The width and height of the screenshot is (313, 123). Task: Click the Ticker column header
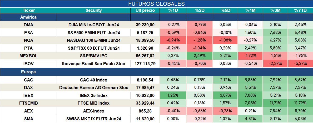(x=28, y=11)
